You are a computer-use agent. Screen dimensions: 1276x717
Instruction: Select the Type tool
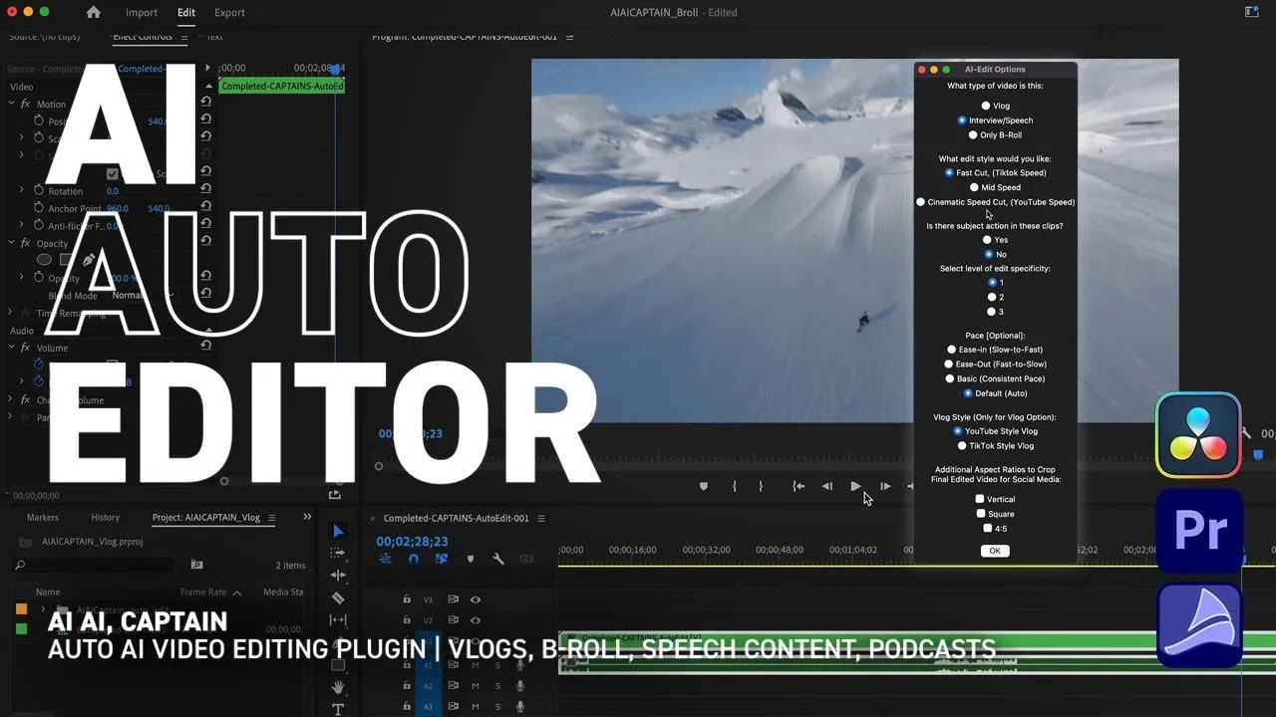coord(338,709)
